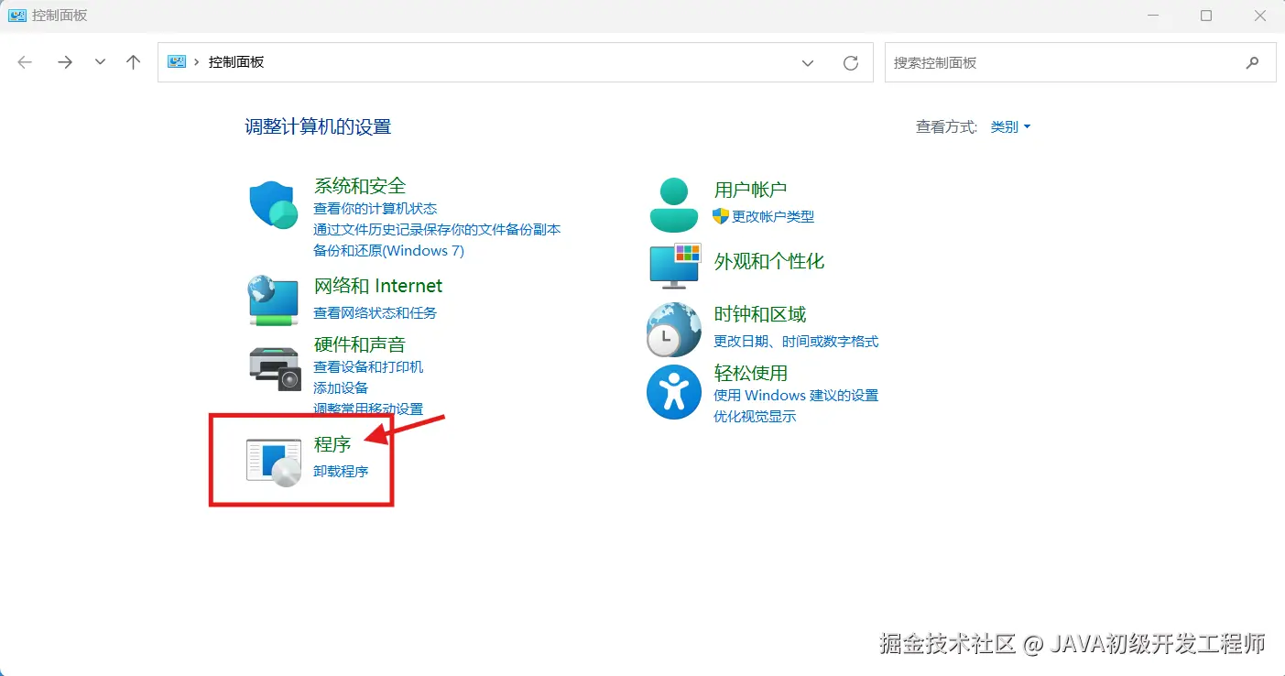The width and height of the screenshot is (1285, 676).
Task: Open 调整常用移动设置 link
Action: [368, 409]
